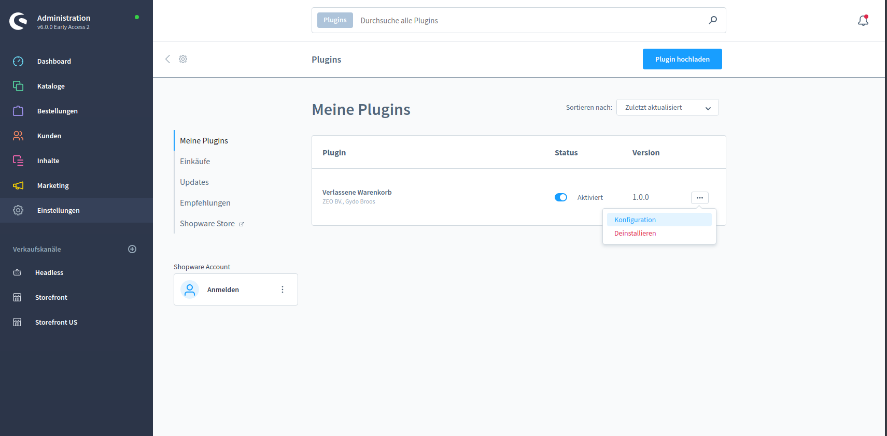Add a sales channel via plus icon
Viewport: 887px width, 436px height.
point(132,249)
